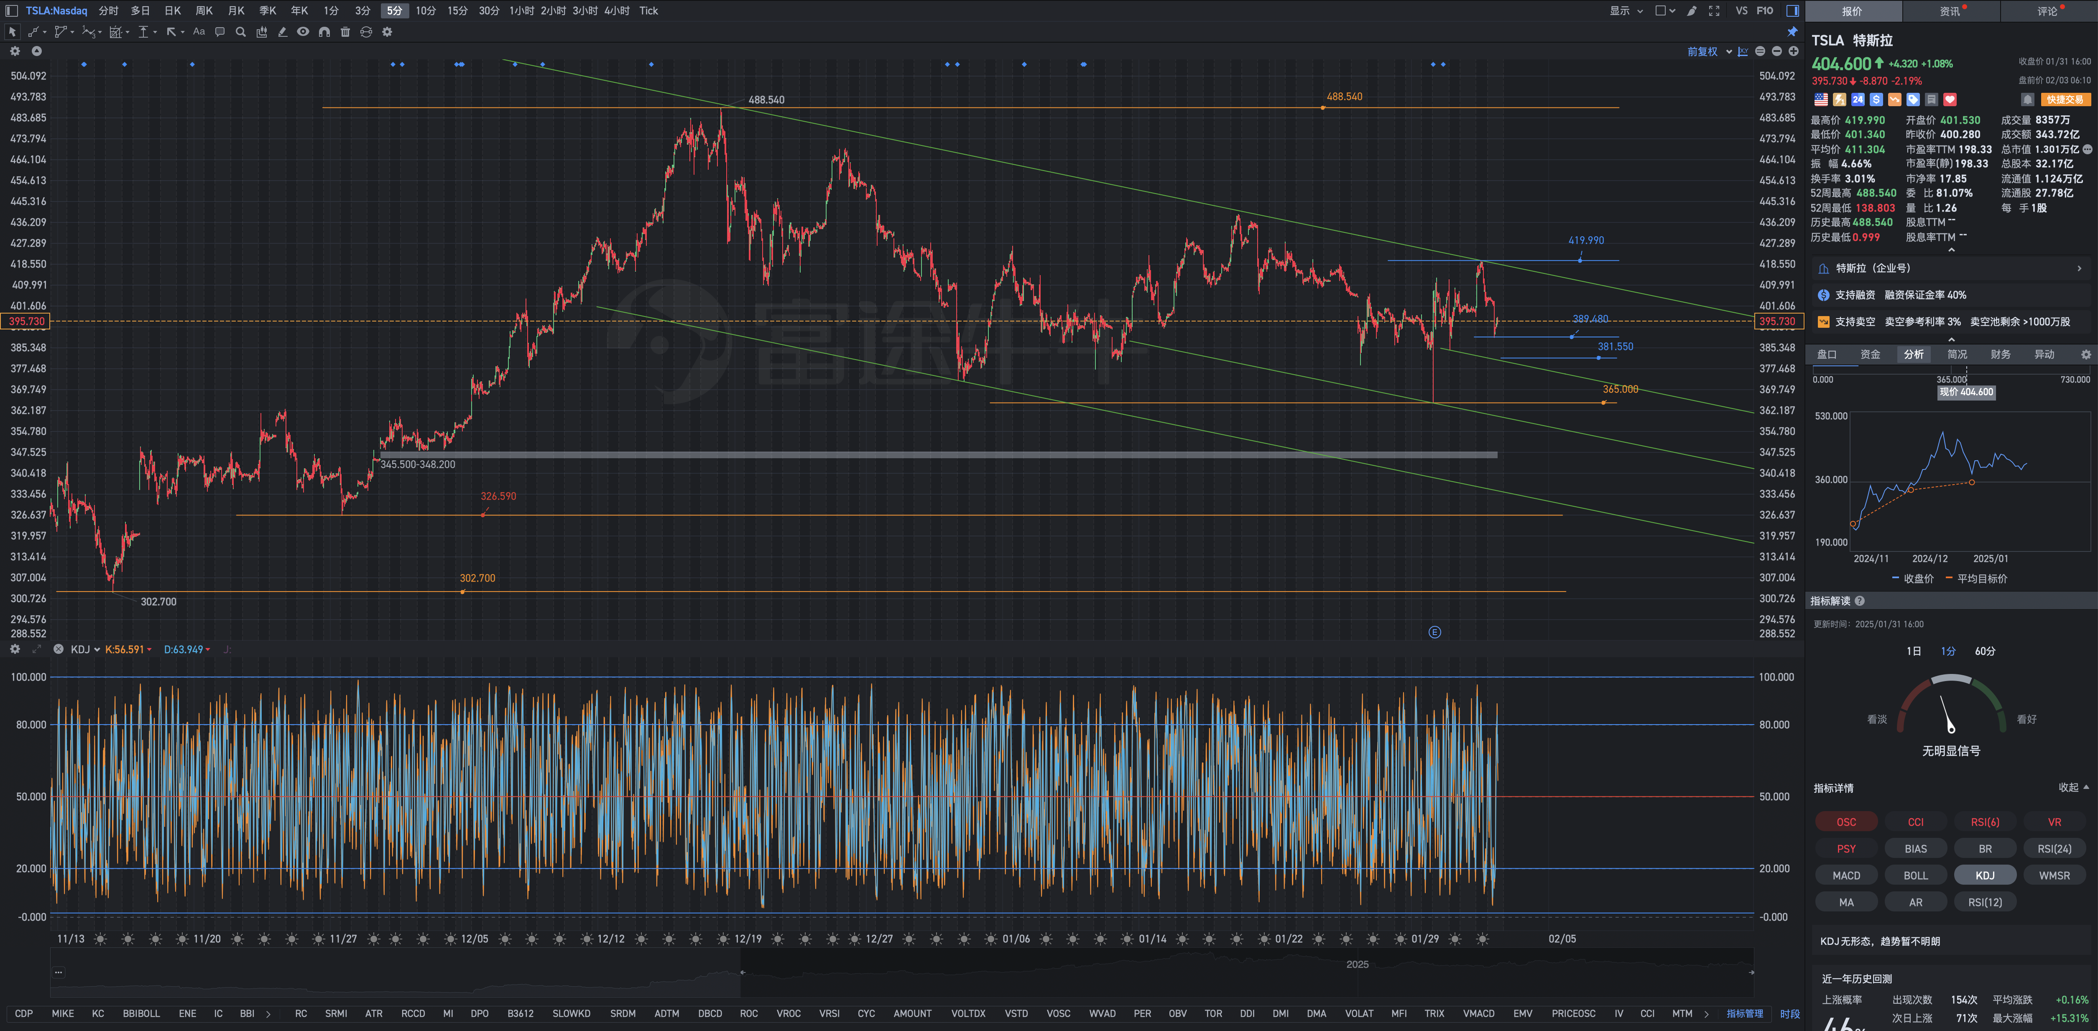The image size is (2098, 1031).
Task: Open the 前复权 adjustment dropdown
Action: [1709, 51]
